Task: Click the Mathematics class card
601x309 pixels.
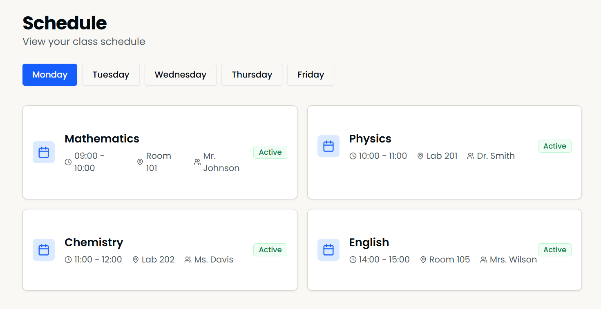Action: [159, 152]
